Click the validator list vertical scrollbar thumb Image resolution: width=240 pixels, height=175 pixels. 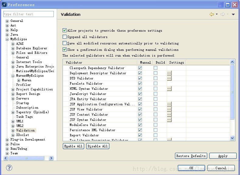tap(232, 92)
